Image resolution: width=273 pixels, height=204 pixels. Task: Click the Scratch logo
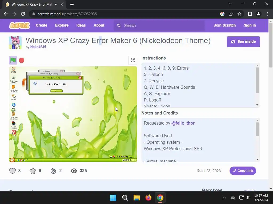point(19,25)
